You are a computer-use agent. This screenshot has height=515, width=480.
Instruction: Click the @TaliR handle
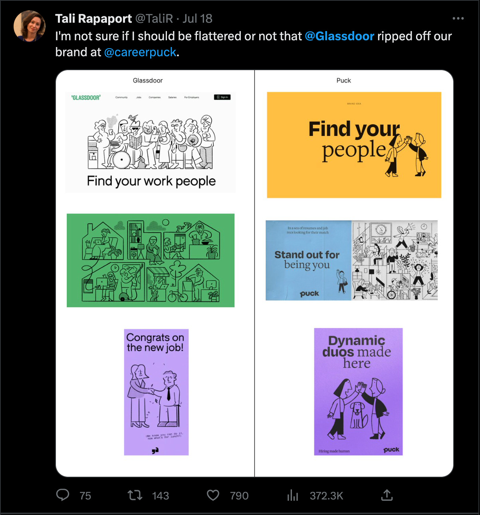coord(154,19)
